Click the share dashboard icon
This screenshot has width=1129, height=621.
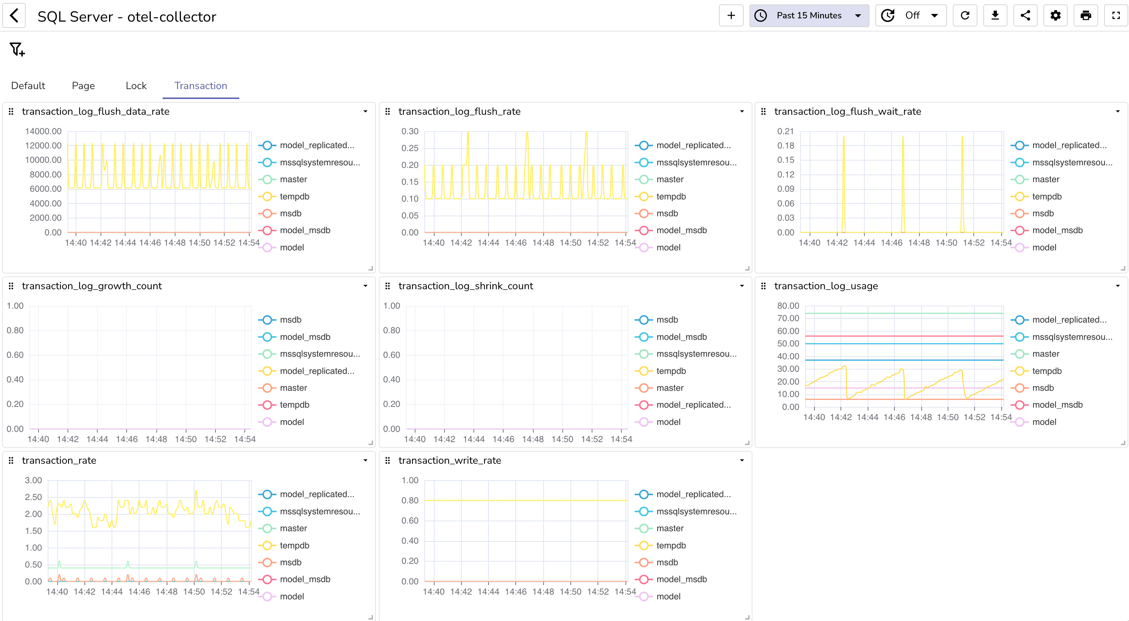(x=1025, y=16)
